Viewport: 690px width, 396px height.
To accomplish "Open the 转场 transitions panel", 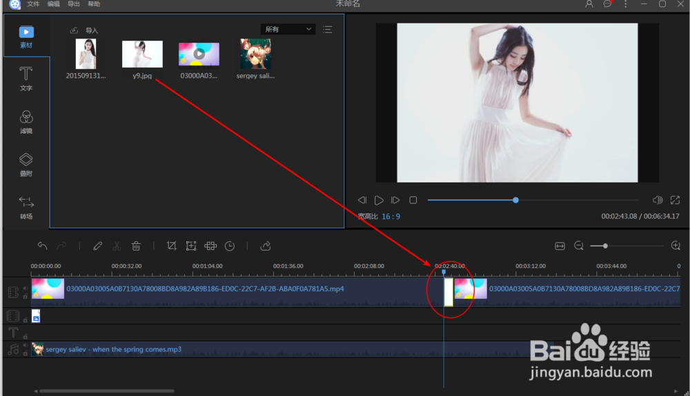I will (x=26, y=207).
